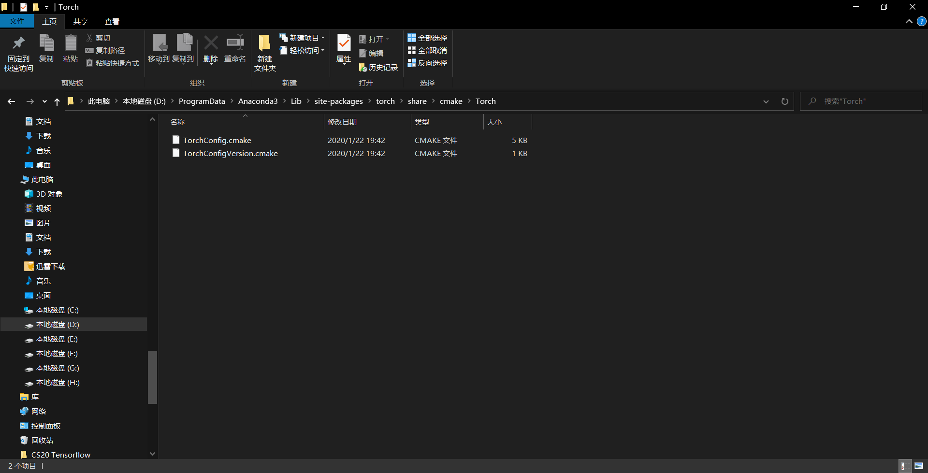Switch to details view in status bar

coord(903,466)
